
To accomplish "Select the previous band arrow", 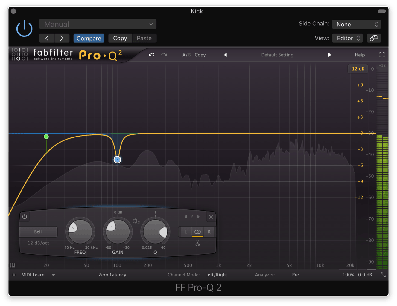I will tap(186, 217).
